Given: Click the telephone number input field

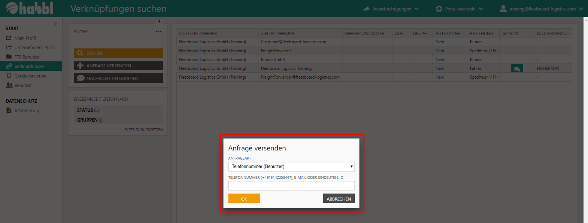Looking at the screenshot, I should (291, 186).
